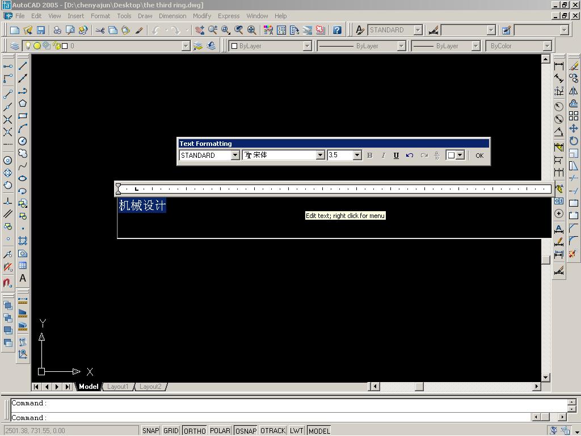
Task: Click OK in Text Formatting toolbar
Action: tap(479, 156)
